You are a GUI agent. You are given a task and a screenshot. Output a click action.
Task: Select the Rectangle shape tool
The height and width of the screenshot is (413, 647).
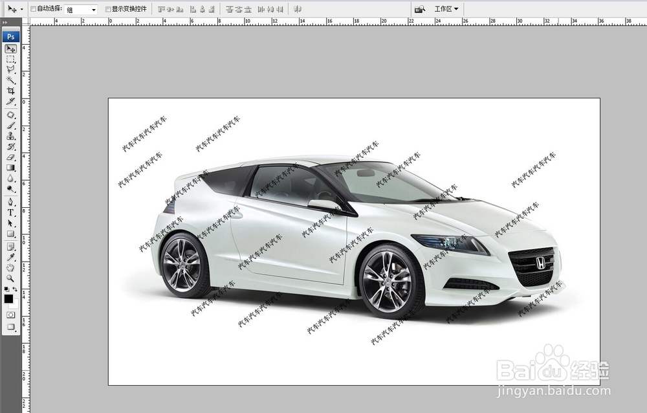(11, 234)
